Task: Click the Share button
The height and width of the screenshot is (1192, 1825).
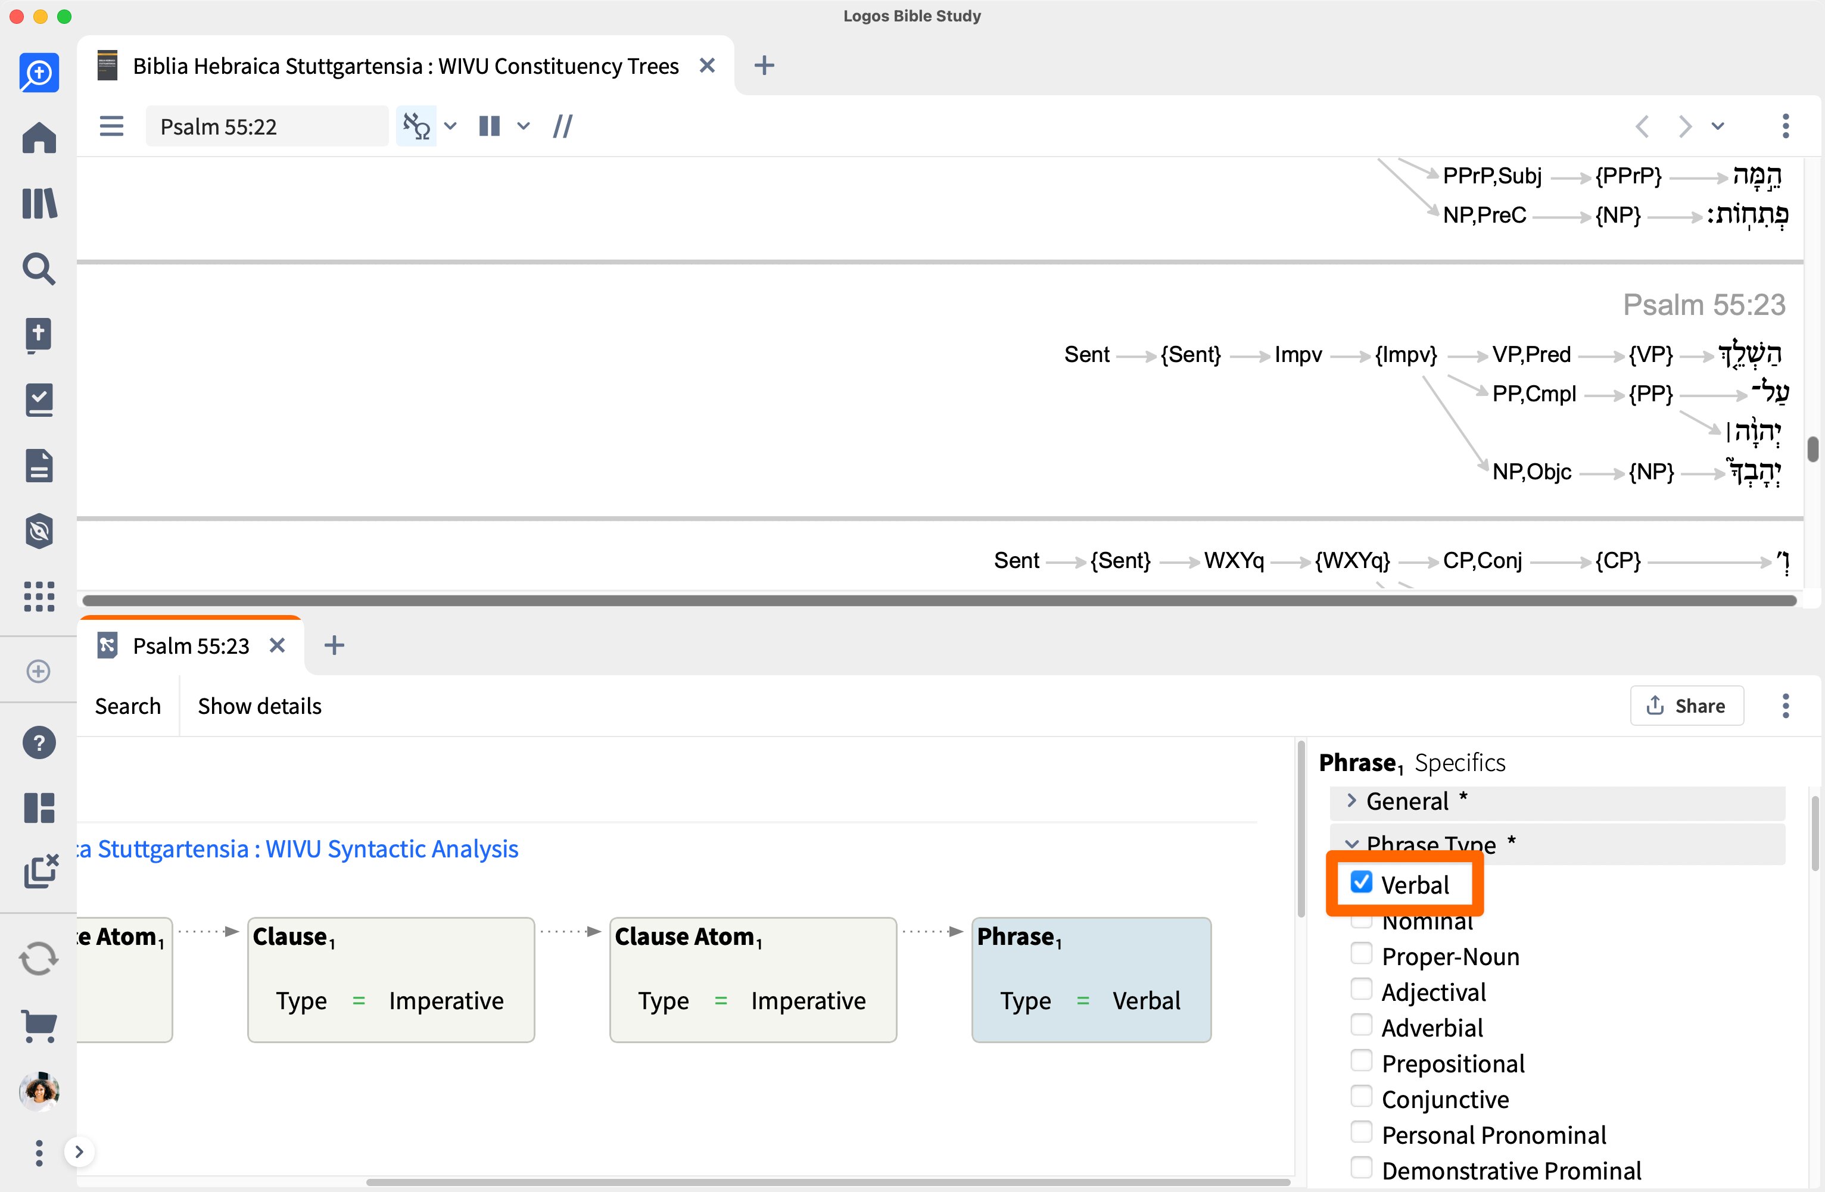Action: tap(1686, 705)
